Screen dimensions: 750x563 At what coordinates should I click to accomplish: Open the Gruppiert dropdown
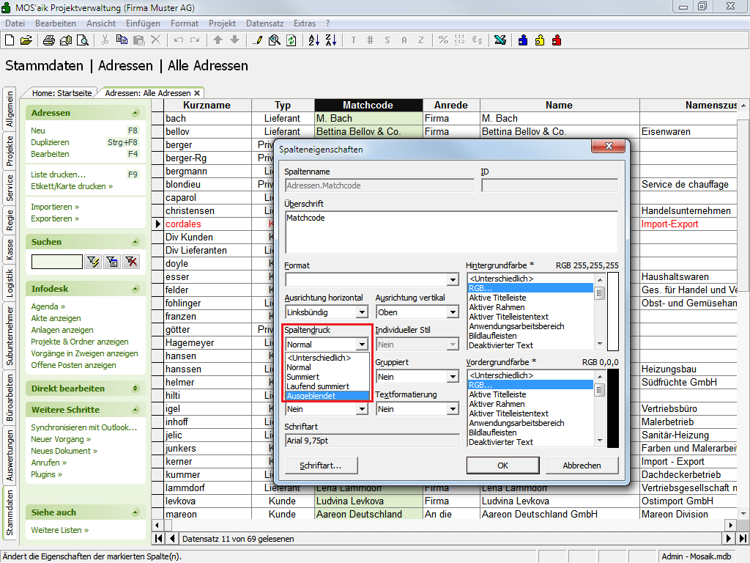click(x=452, y=377)
